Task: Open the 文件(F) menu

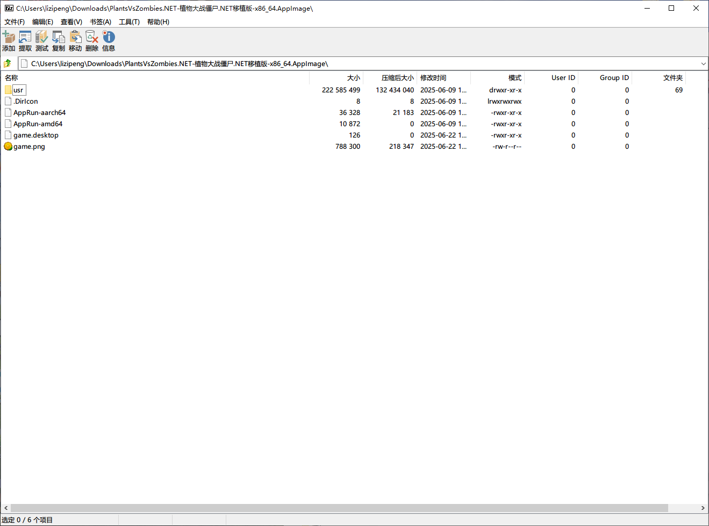Action: click(15, 22)
